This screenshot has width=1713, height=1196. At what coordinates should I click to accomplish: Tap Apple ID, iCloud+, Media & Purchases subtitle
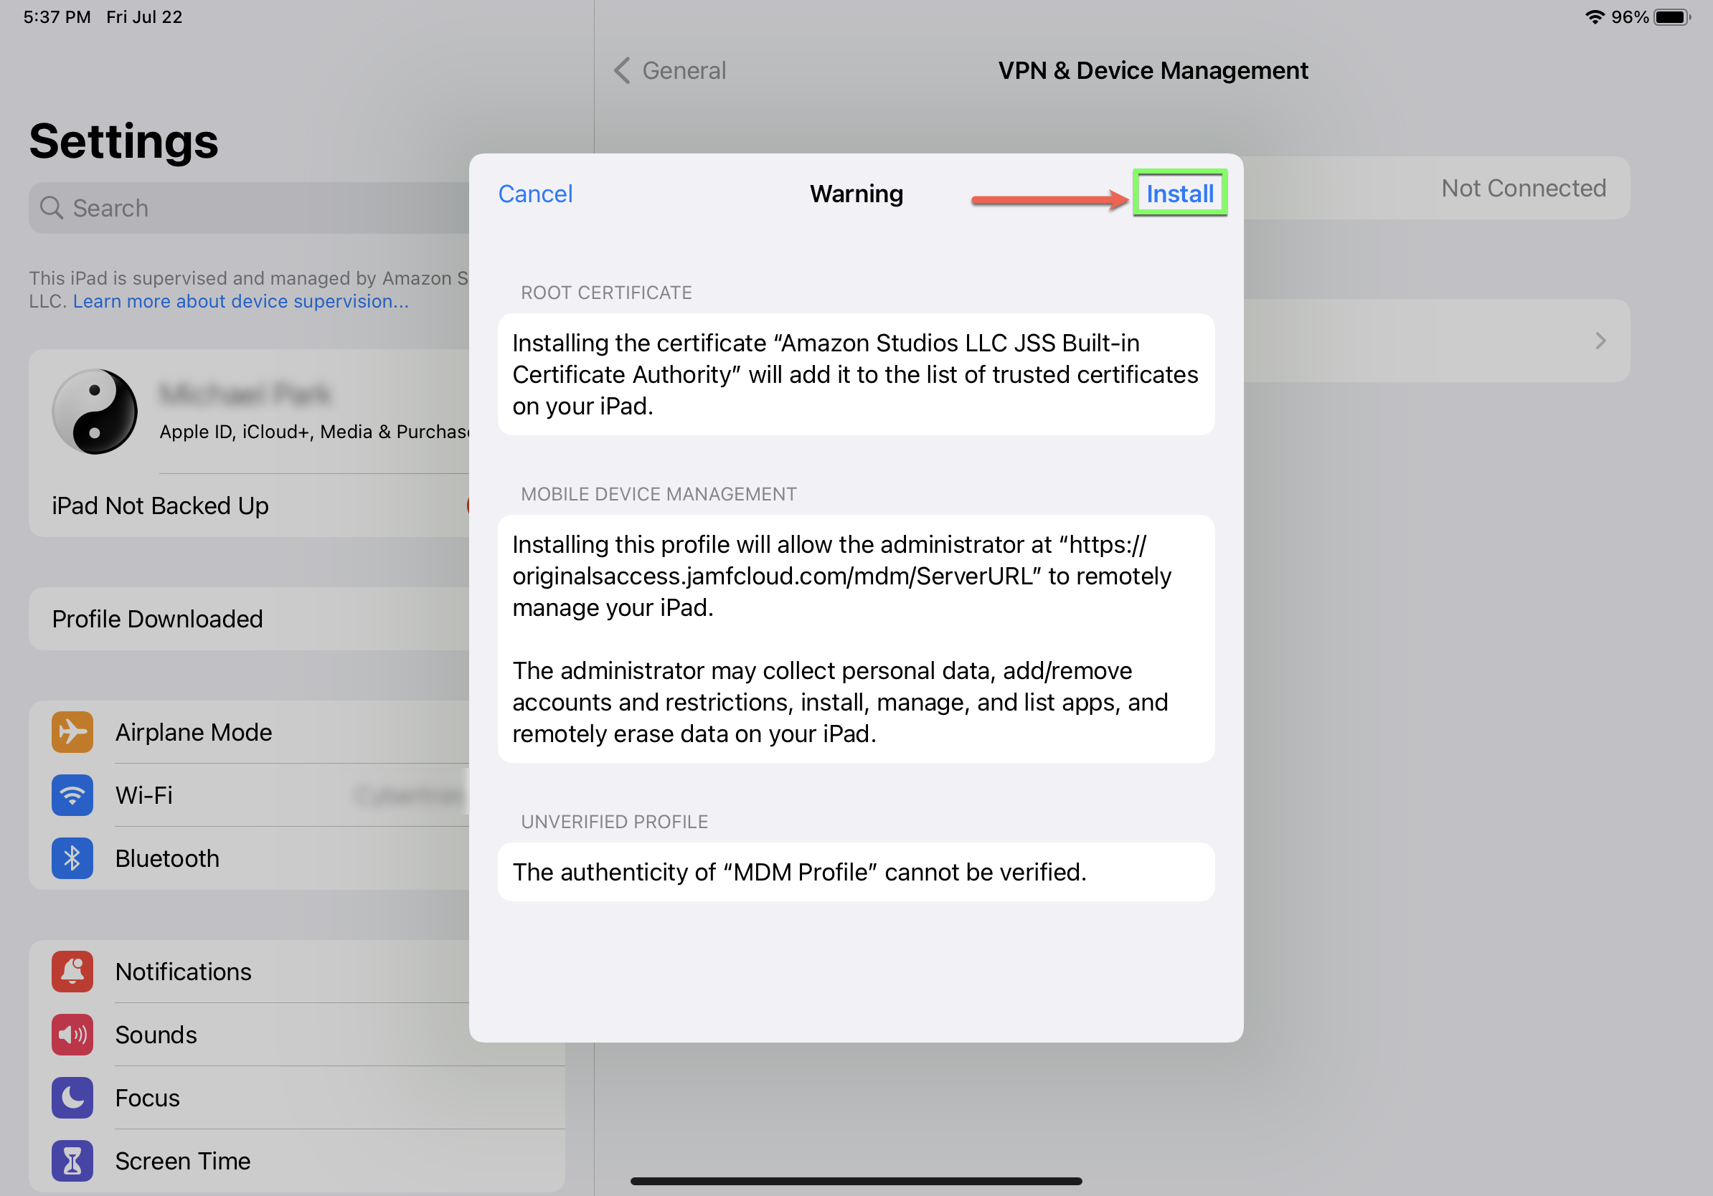click(314, 432)
